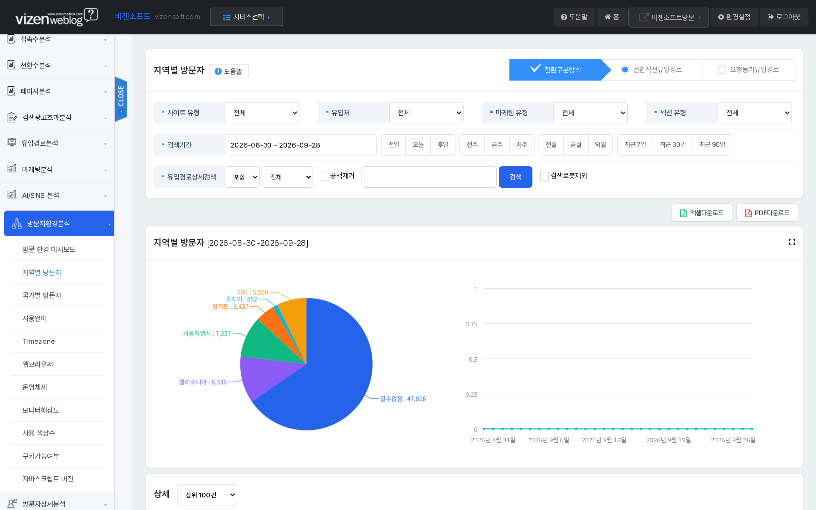
Task: Open the 섹션 유형 dropdown
Action: click(755, 113)
